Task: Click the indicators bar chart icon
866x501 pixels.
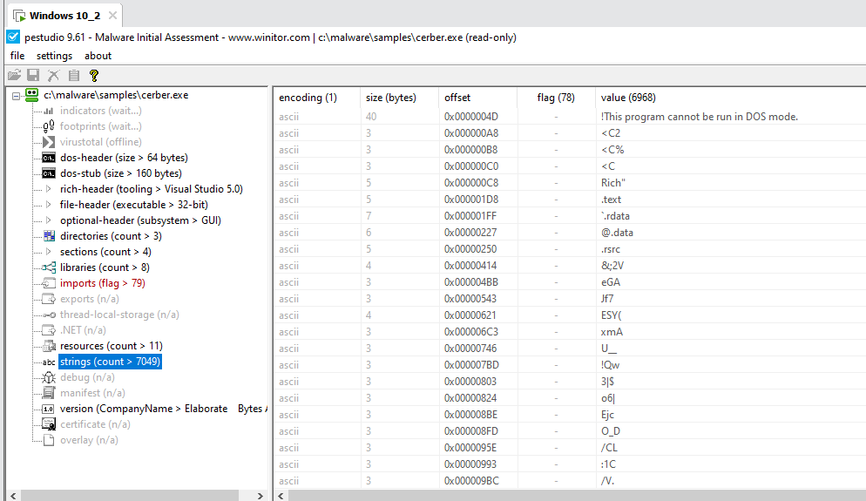Action: coord(49,111)
